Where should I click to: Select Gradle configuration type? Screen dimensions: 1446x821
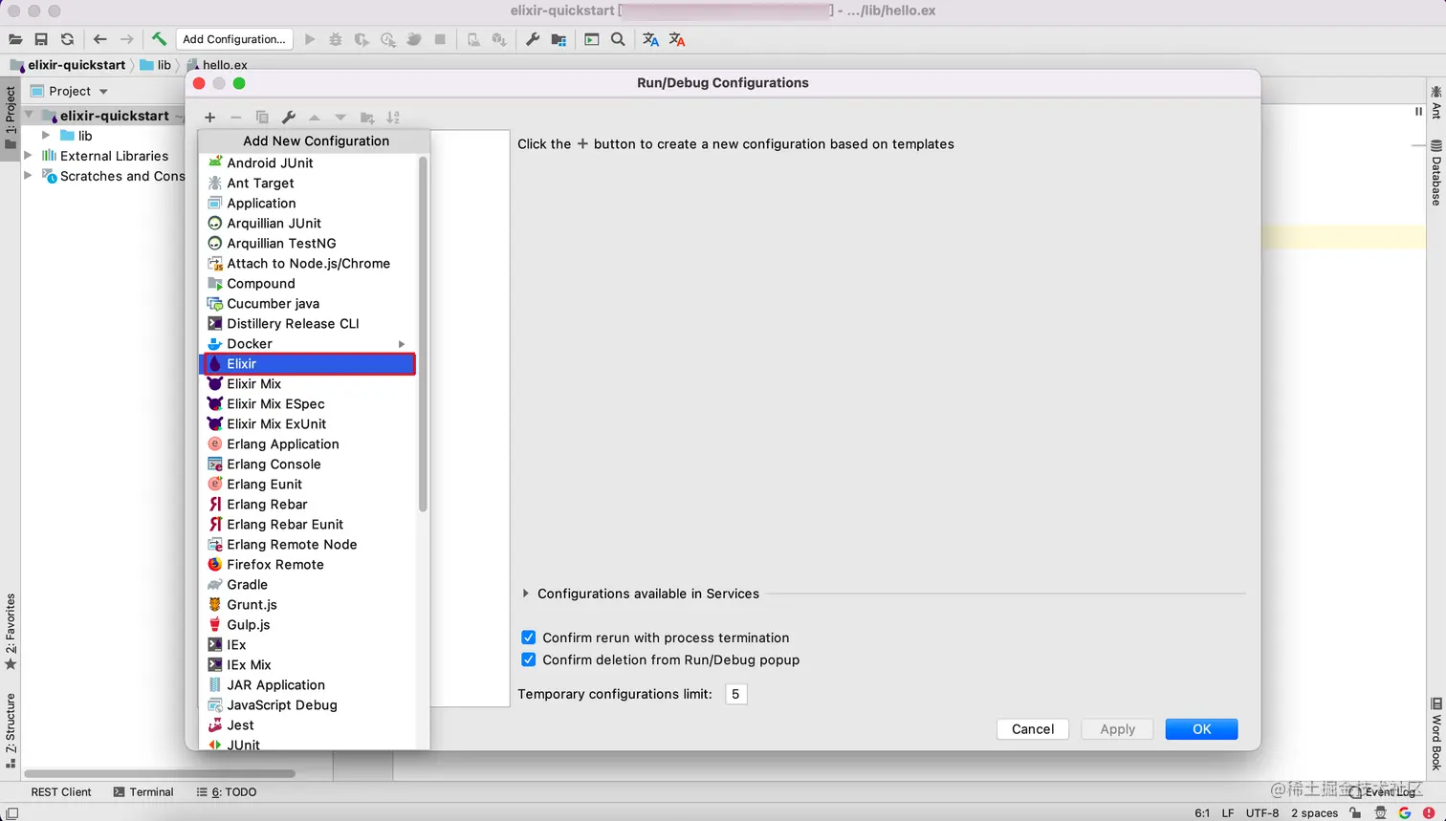tap(308, 584)
